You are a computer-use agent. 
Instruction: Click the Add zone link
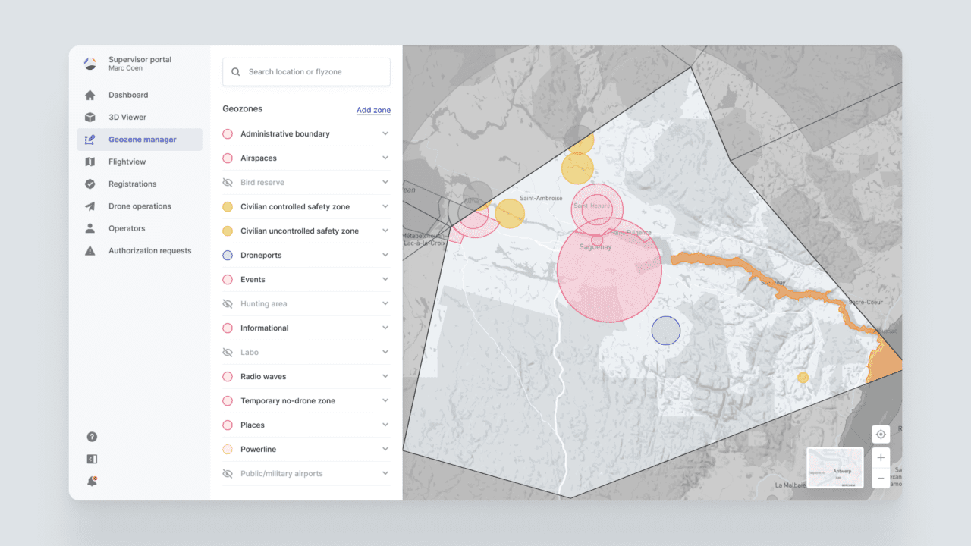(x=373, y=110)
